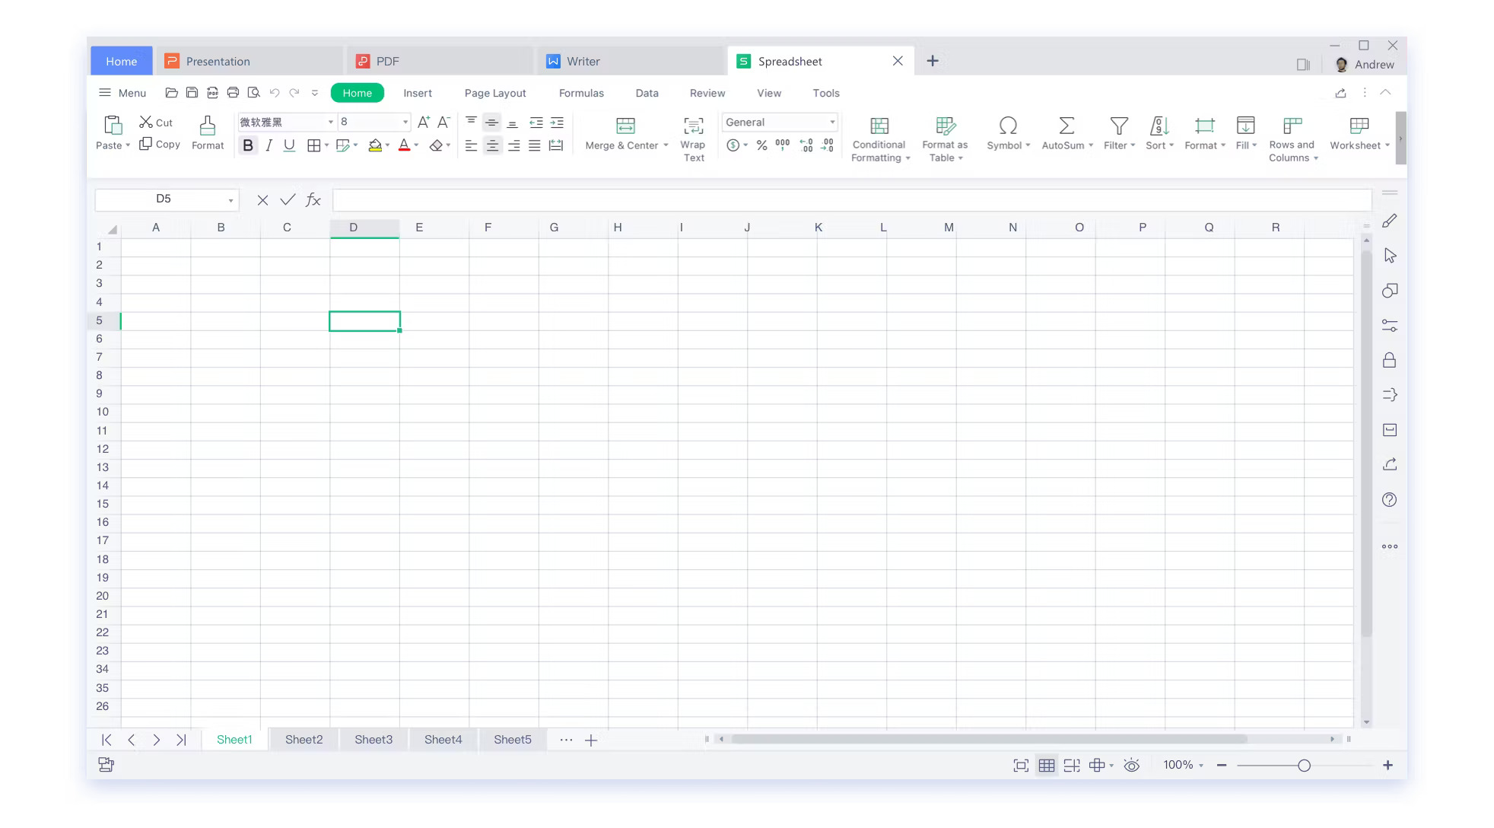Open the Name Box dropdown arrow
Image resolution: width=1494 pixels, height=828 pixels.
230,200
